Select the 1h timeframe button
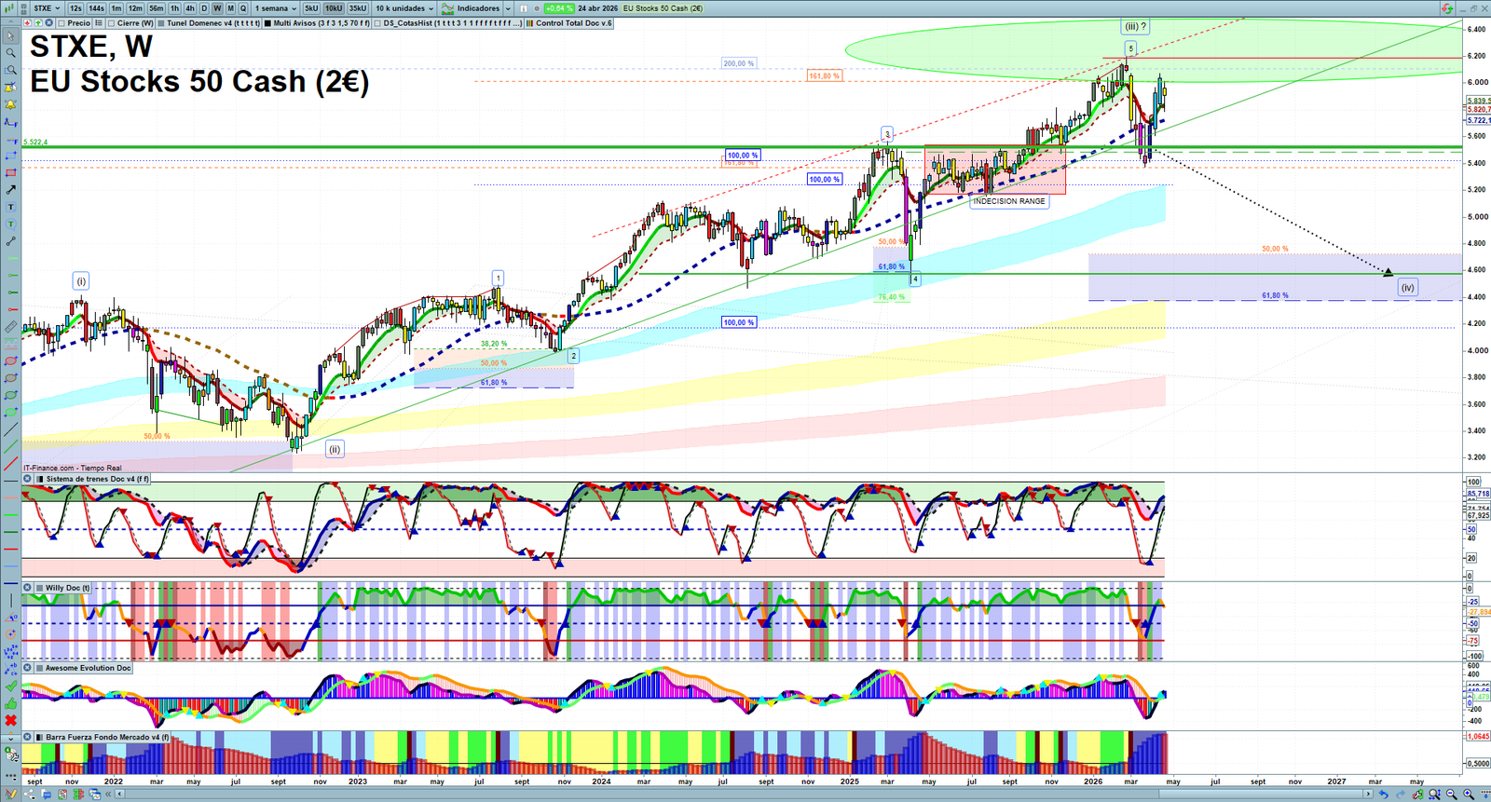The width and height of the screenshot is (1491, 802). click(174, 8)
